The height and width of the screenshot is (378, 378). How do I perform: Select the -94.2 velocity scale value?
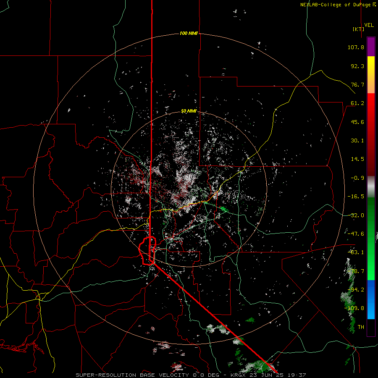(x=356, y=290)
